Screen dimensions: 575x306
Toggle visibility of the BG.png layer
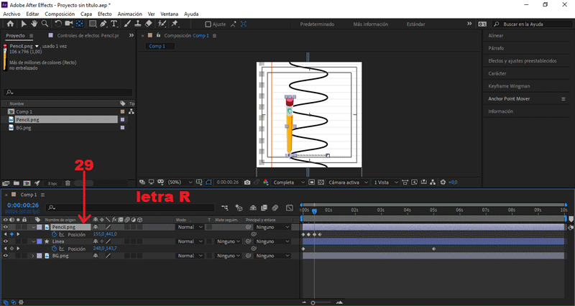tap(6, 256)
